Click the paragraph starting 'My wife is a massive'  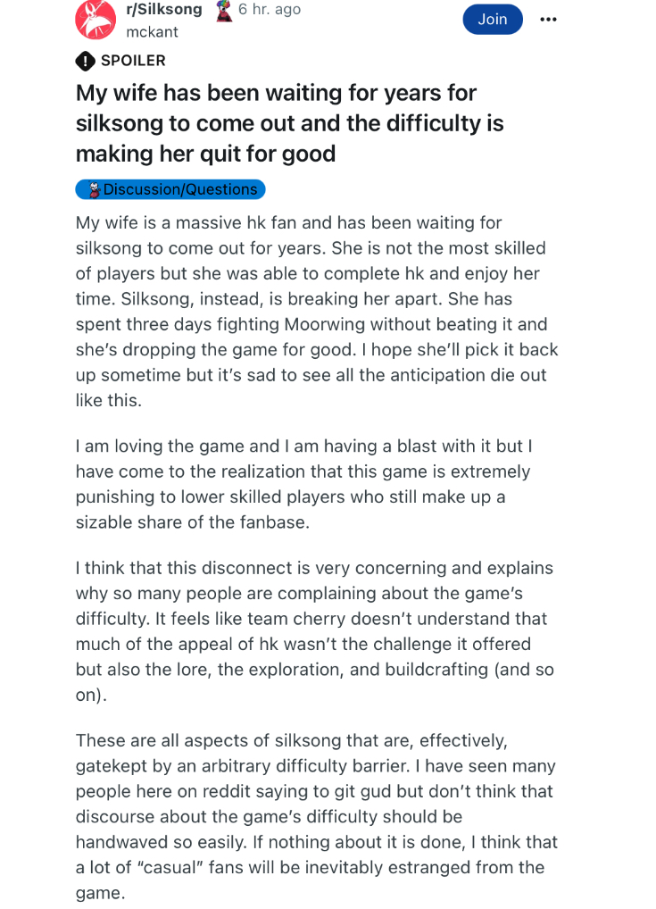317,312
